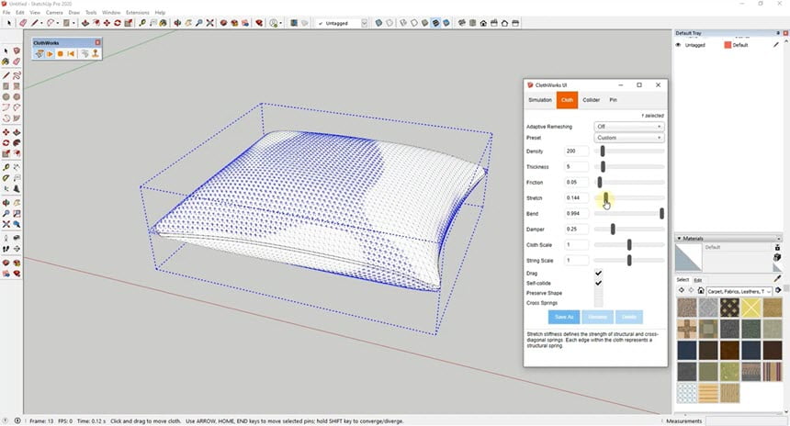
Task: Go to home materials in model icon
Action: (701, 290)
